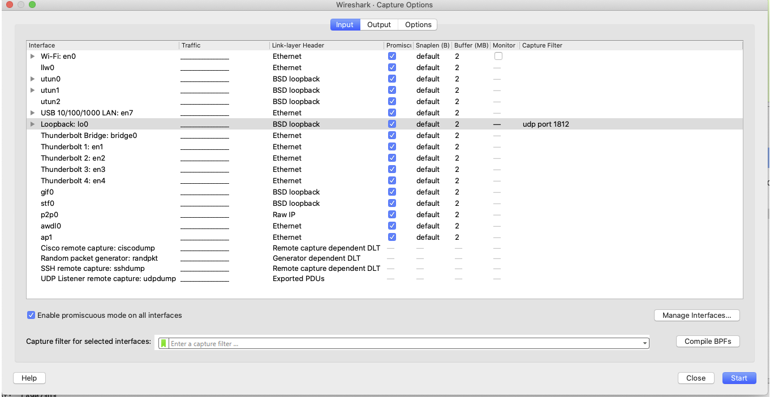
Task: Enable Monitor mode for Wi-Fi: en0
Action: (498, 55)
